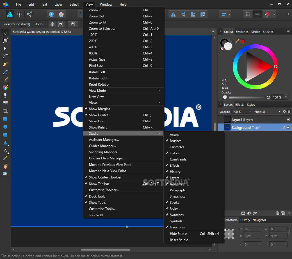Open the Navigator tab
The width and height of the screenshot is (292, 259).
[x=259, y=220]
